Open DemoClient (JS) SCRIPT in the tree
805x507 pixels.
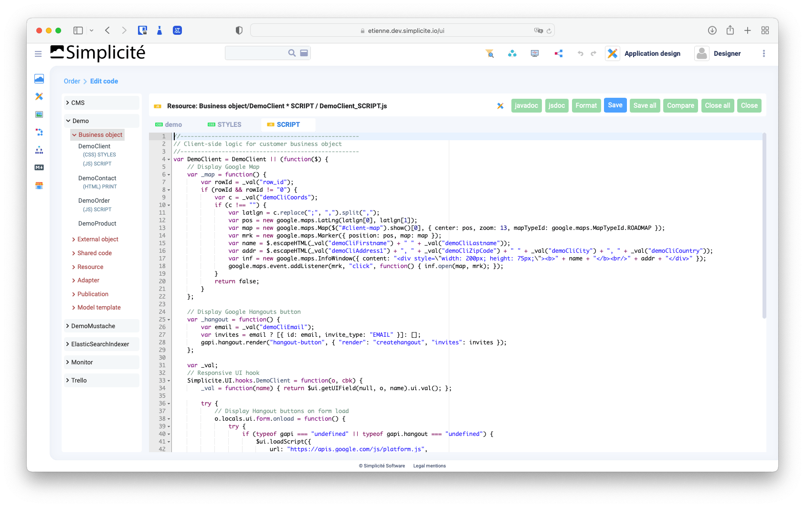(x=97, y=164)
